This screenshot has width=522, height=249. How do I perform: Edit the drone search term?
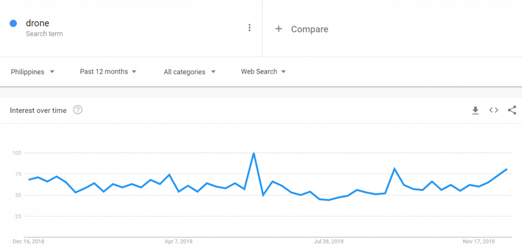tap(38, 23)
